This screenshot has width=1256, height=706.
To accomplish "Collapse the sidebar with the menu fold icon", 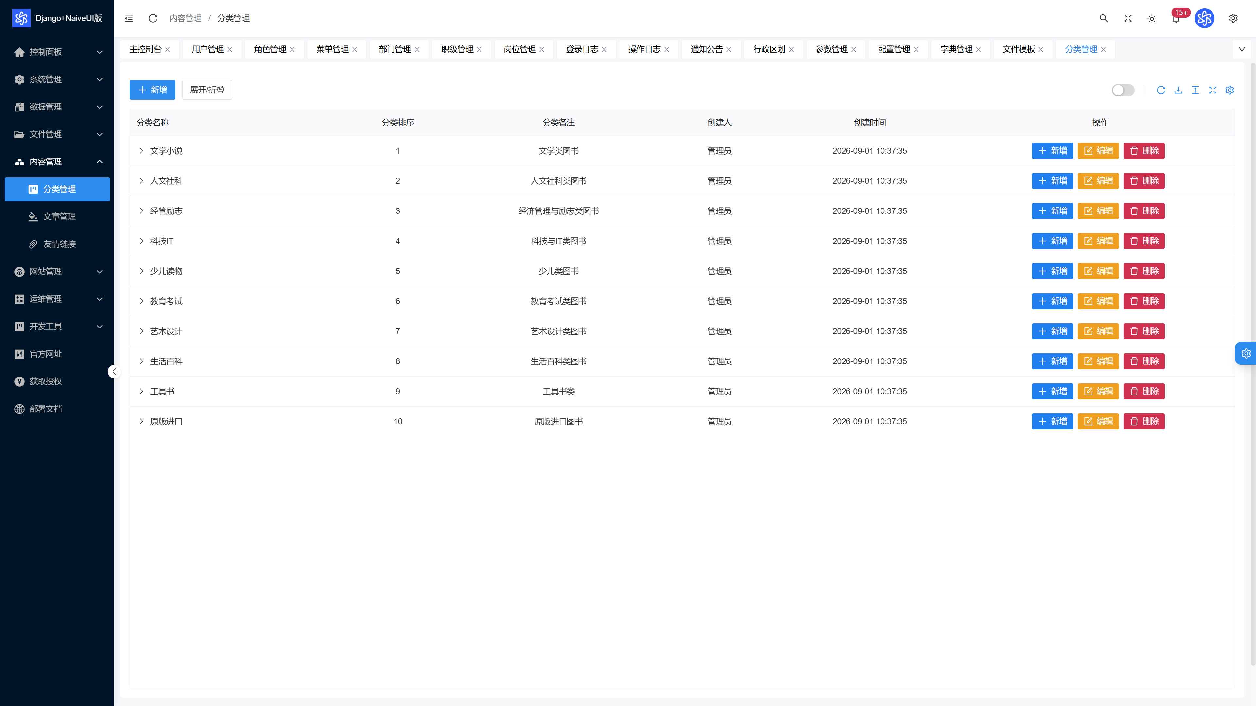I will point(129,18).
